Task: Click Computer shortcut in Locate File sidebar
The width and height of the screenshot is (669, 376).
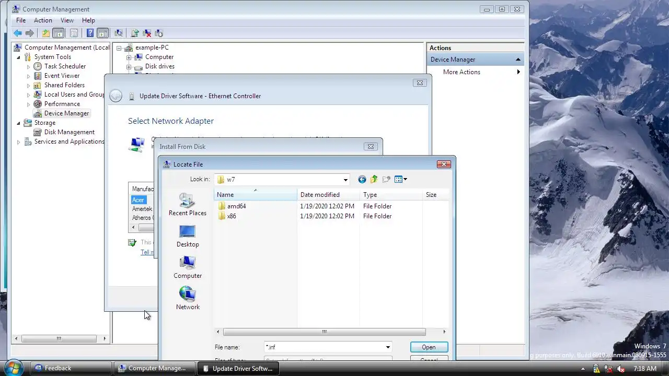Action: point(188,267)
